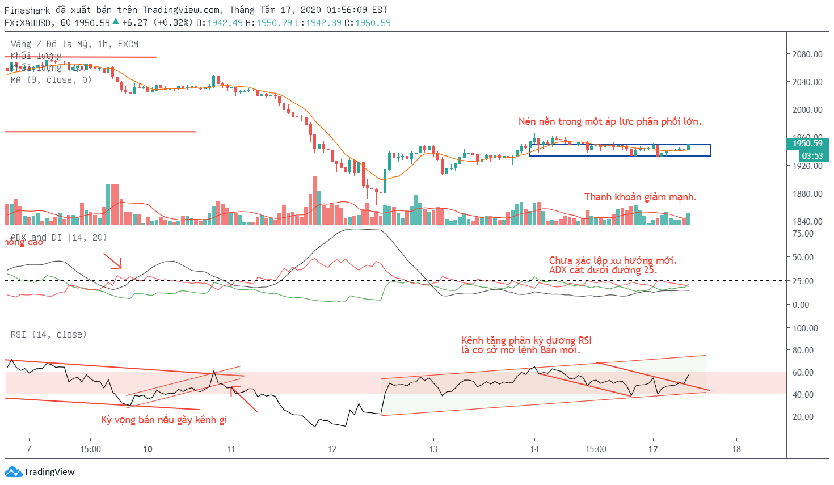
Task: Click the 2000.00 price axis value
Action: click(807, 109)
